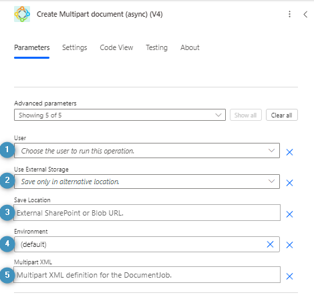
Task: Open the Code View tab
Action: point(116,47)
